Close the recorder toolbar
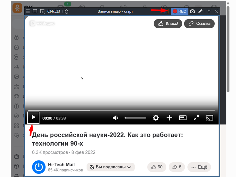Image resolution: width=236 pixels, height=177 pixels. tap(216, 11)
